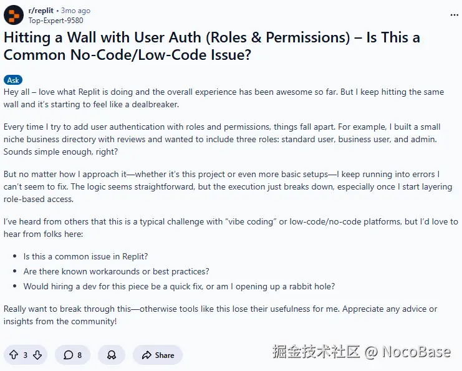Give an award using the award icon
Image resolution: width=462 pixels, height=371 pixels.
pos(112,355)
